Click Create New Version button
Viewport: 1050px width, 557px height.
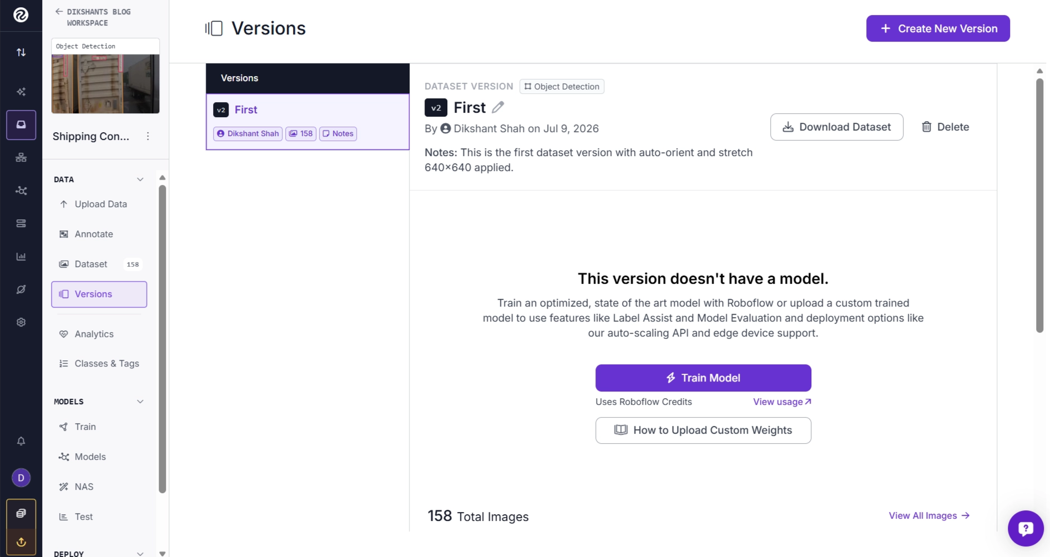[938, 28]
